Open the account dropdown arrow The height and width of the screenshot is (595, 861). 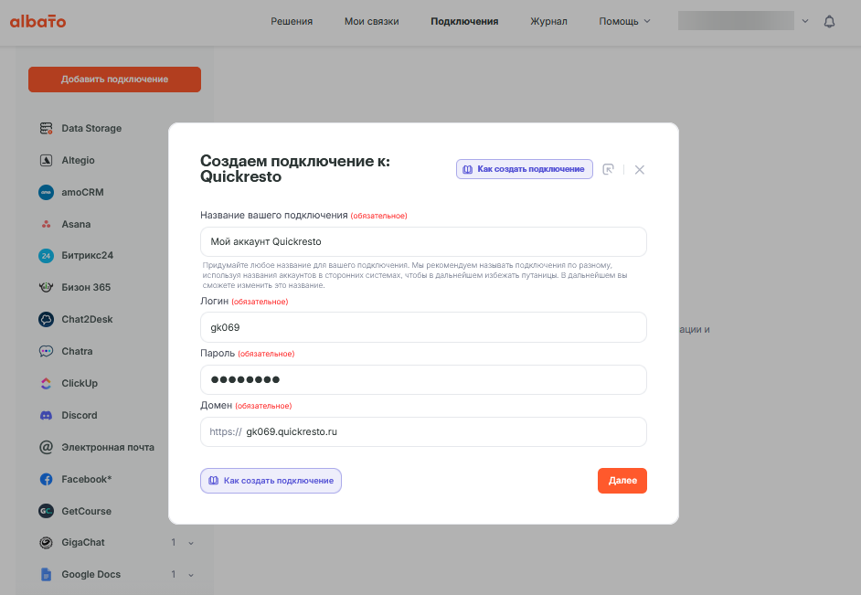[x=805, y=21]
